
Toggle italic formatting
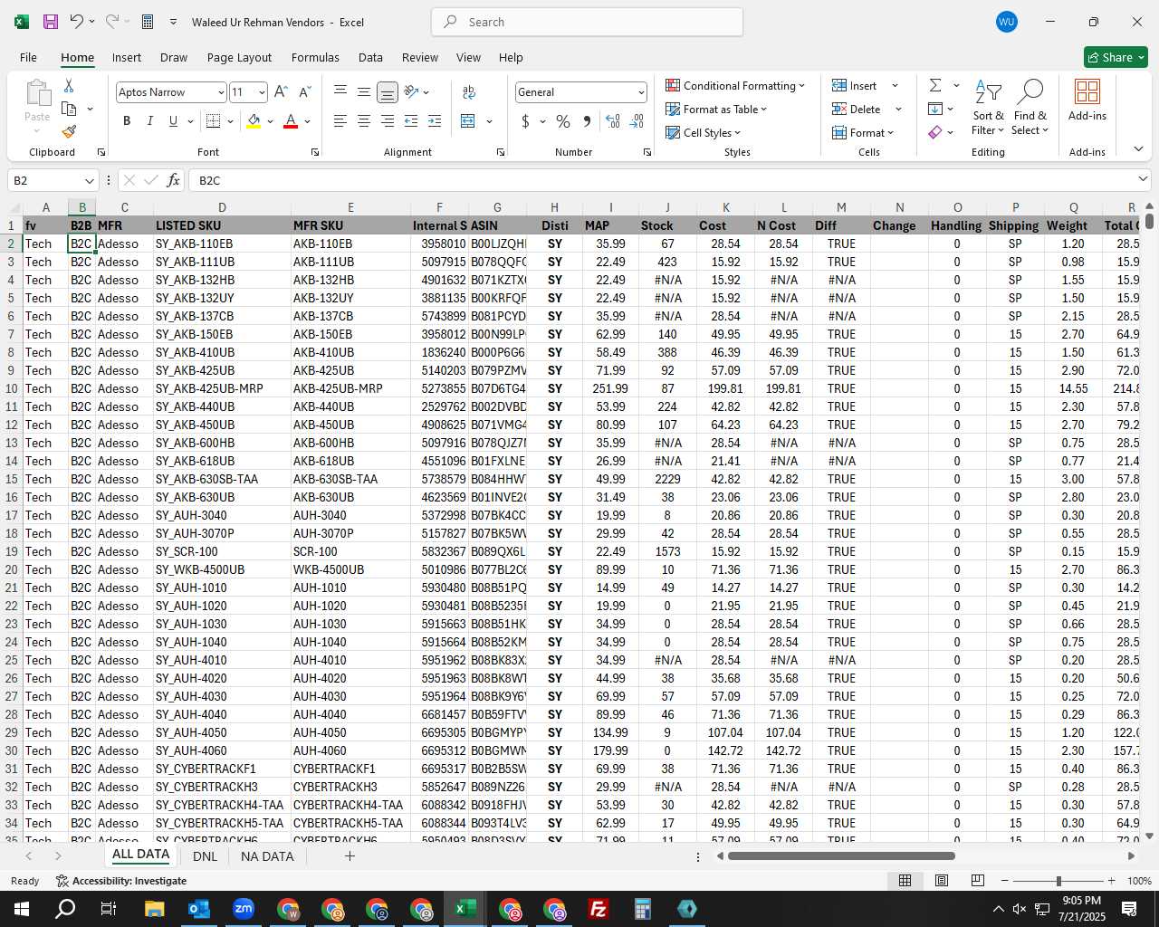[x=150, y=121]
